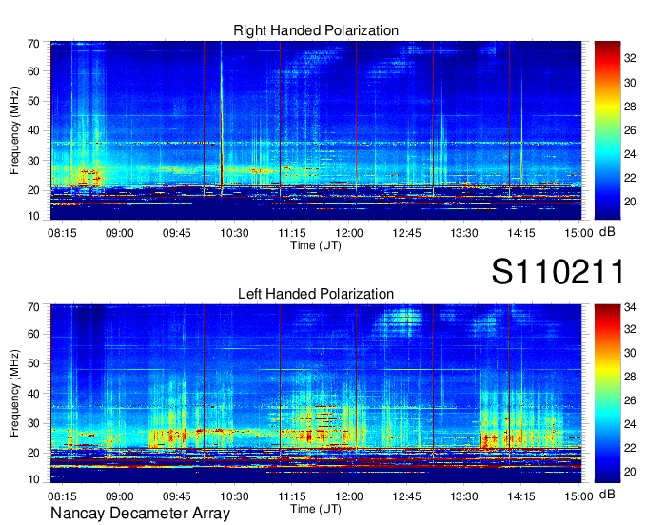Screen dimensions: 647x525
Task: Click the 11:15 tick on bottom plot
Action: pos(292,496)
